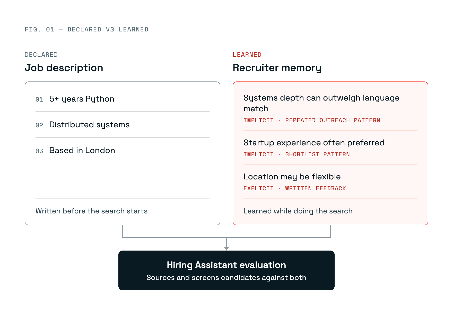Click the 'IMPLICIT · SHORTLIST PATTERN' tag
The height and width of the screenshot is (315, 453).
pyautogui.click(x=297, y=154)
